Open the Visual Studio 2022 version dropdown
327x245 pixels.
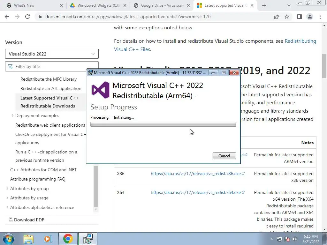pyautogui.click(x=52, y=54)
